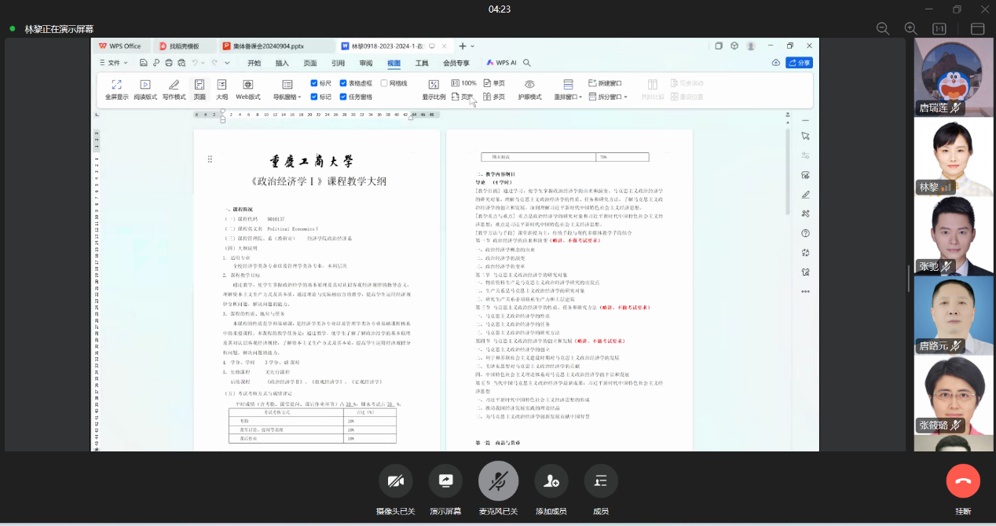The height and width of the screenshot is (526, 996).
Task: Switch to 阅读版式 reading layout
Action: 145,85
